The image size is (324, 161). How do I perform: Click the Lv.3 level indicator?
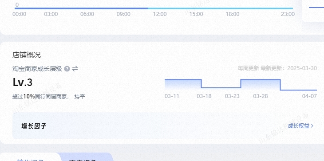click(x=23, y=82)
